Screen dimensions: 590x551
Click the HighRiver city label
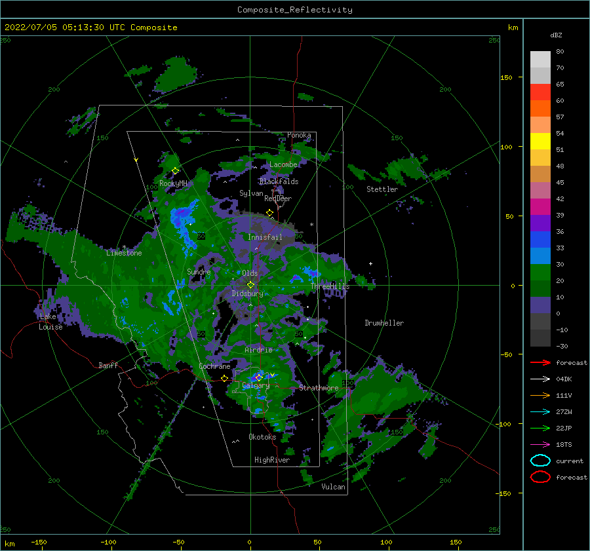(x=272, y=460)
